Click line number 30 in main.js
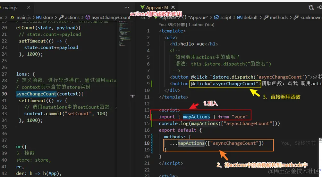This screenshot has width=322, height=177. 4,94
